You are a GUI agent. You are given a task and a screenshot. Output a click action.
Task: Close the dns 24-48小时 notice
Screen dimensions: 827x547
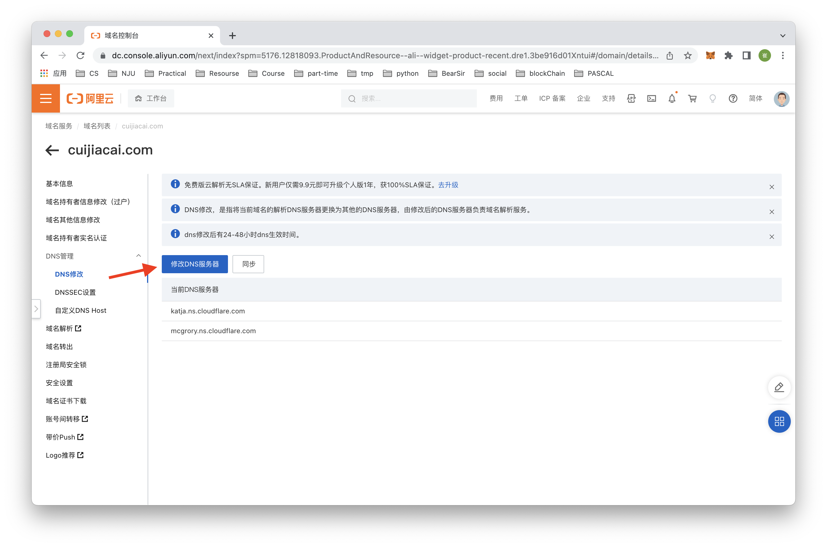click(x=772, y=237)
